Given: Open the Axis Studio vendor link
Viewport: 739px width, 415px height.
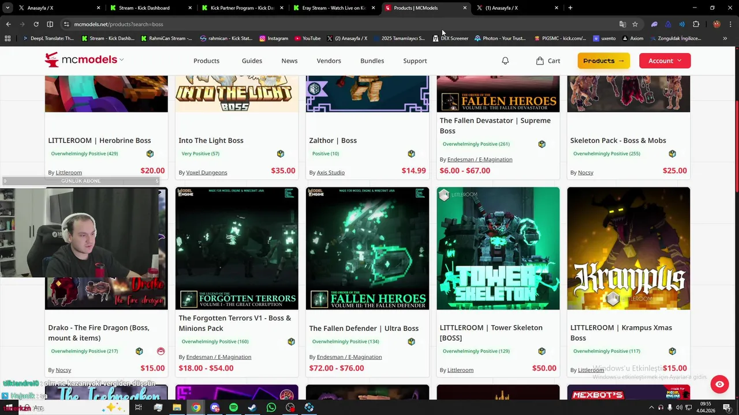Looking at the screenshot, I should 330,172.
